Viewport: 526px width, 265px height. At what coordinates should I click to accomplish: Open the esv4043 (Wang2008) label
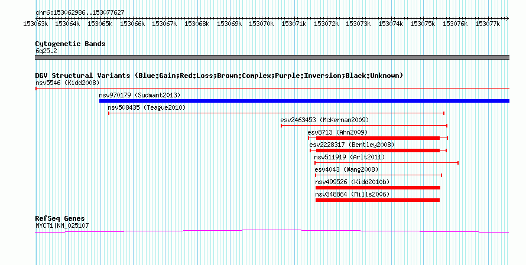[346, 169]
